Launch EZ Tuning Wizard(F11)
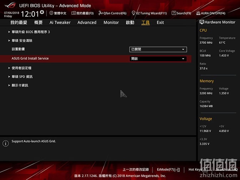The width and height of the screenshot is (240, 180). click(x=151, y=13)
